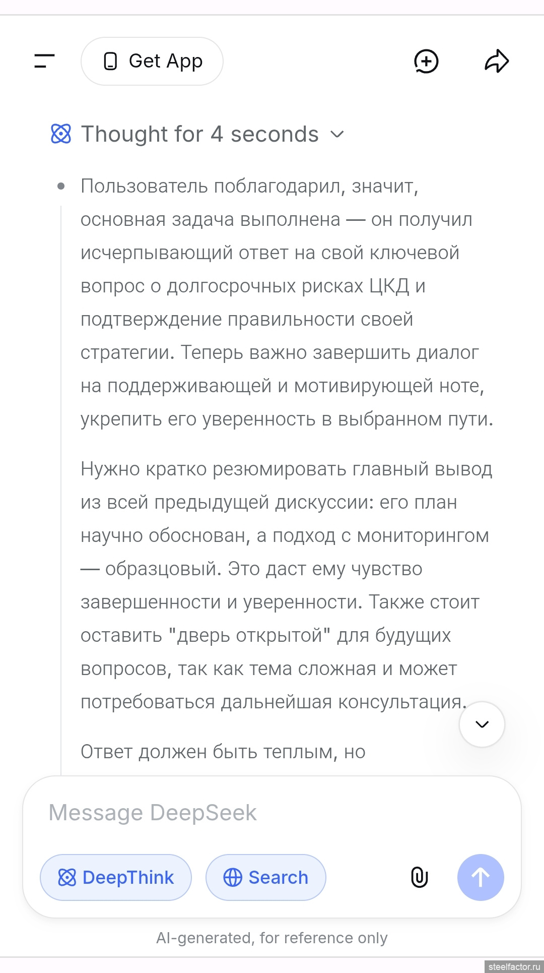Click the "Thought for 4 seconds" header
The image size is (544, 973).
pyautogui.click(x=200, y=134)
